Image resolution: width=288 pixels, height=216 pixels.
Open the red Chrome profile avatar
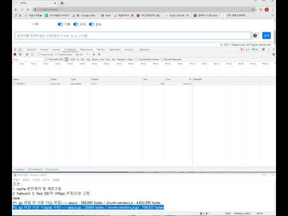pos(267,10)
